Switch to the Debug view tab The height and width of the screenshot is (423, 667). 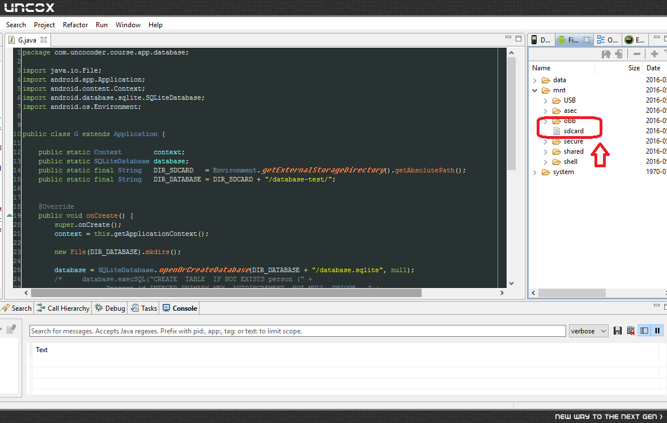click(110, 308)
